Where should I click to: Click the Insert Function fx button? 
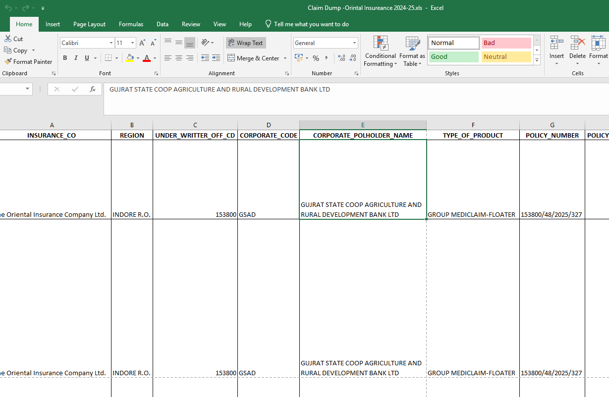pyautogui.click(x=92, y=89)
